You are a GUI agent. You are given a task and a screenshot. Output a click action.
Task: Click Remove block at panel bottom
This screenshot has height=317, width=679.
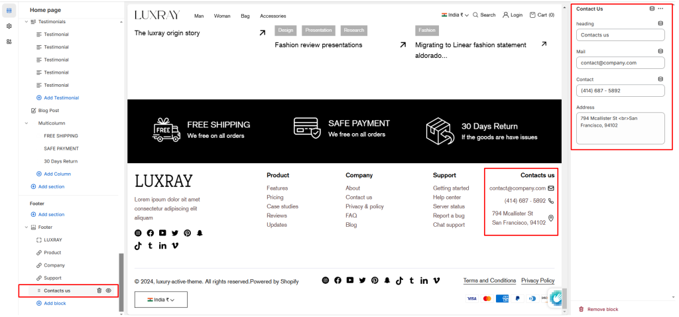point(599,309)
